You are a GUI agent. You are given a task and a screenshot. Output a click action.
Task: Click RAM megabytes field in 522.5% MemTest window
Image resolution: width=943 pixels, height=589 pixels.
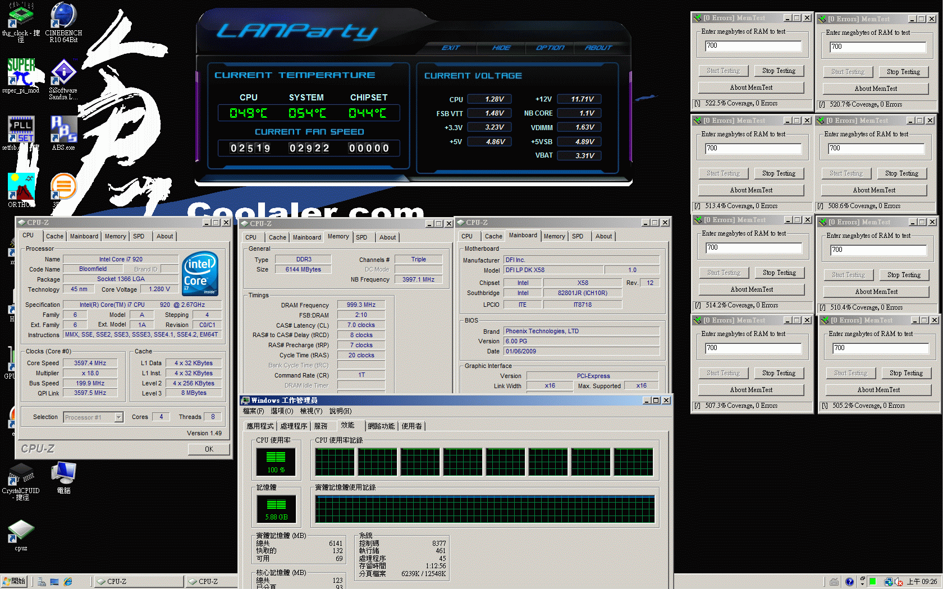pos(753,46)
